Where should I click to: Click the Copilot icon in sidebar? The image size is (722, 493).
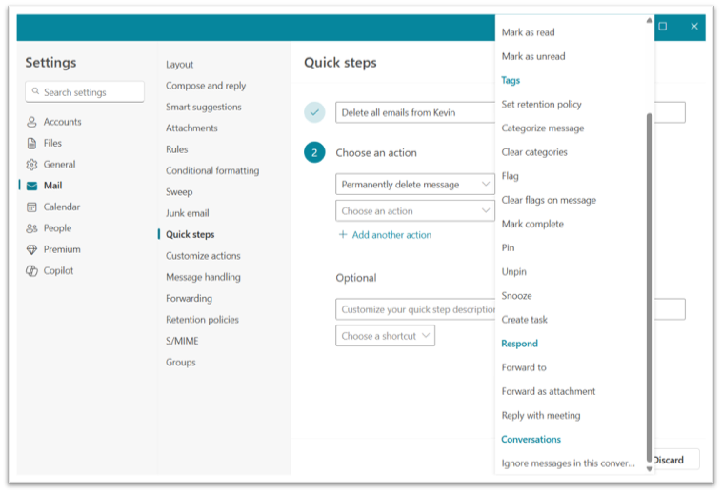31,270
